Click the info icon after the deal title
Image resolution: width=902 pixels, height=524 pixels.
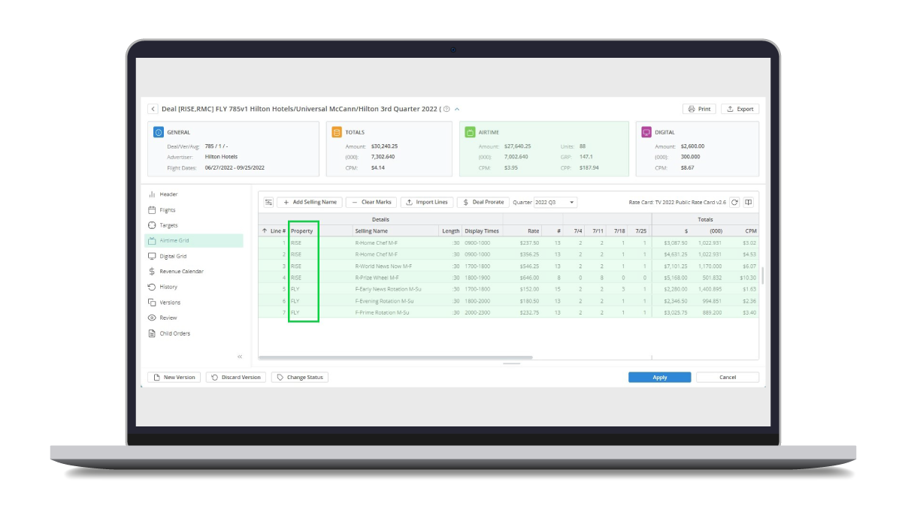pyautogui.click(x=446, y=109)
